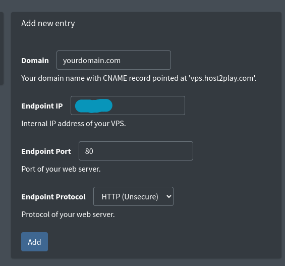This screenshot has height=266, width=285.
Task: Open the Endpoint Protocol dropdown
Action: (x=133, y=196)
